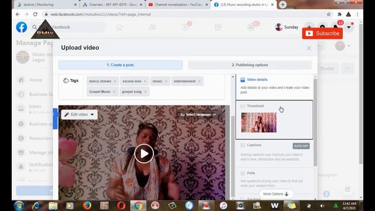
Task: Open Opera browser from taskbar
Action: point(121,206)
